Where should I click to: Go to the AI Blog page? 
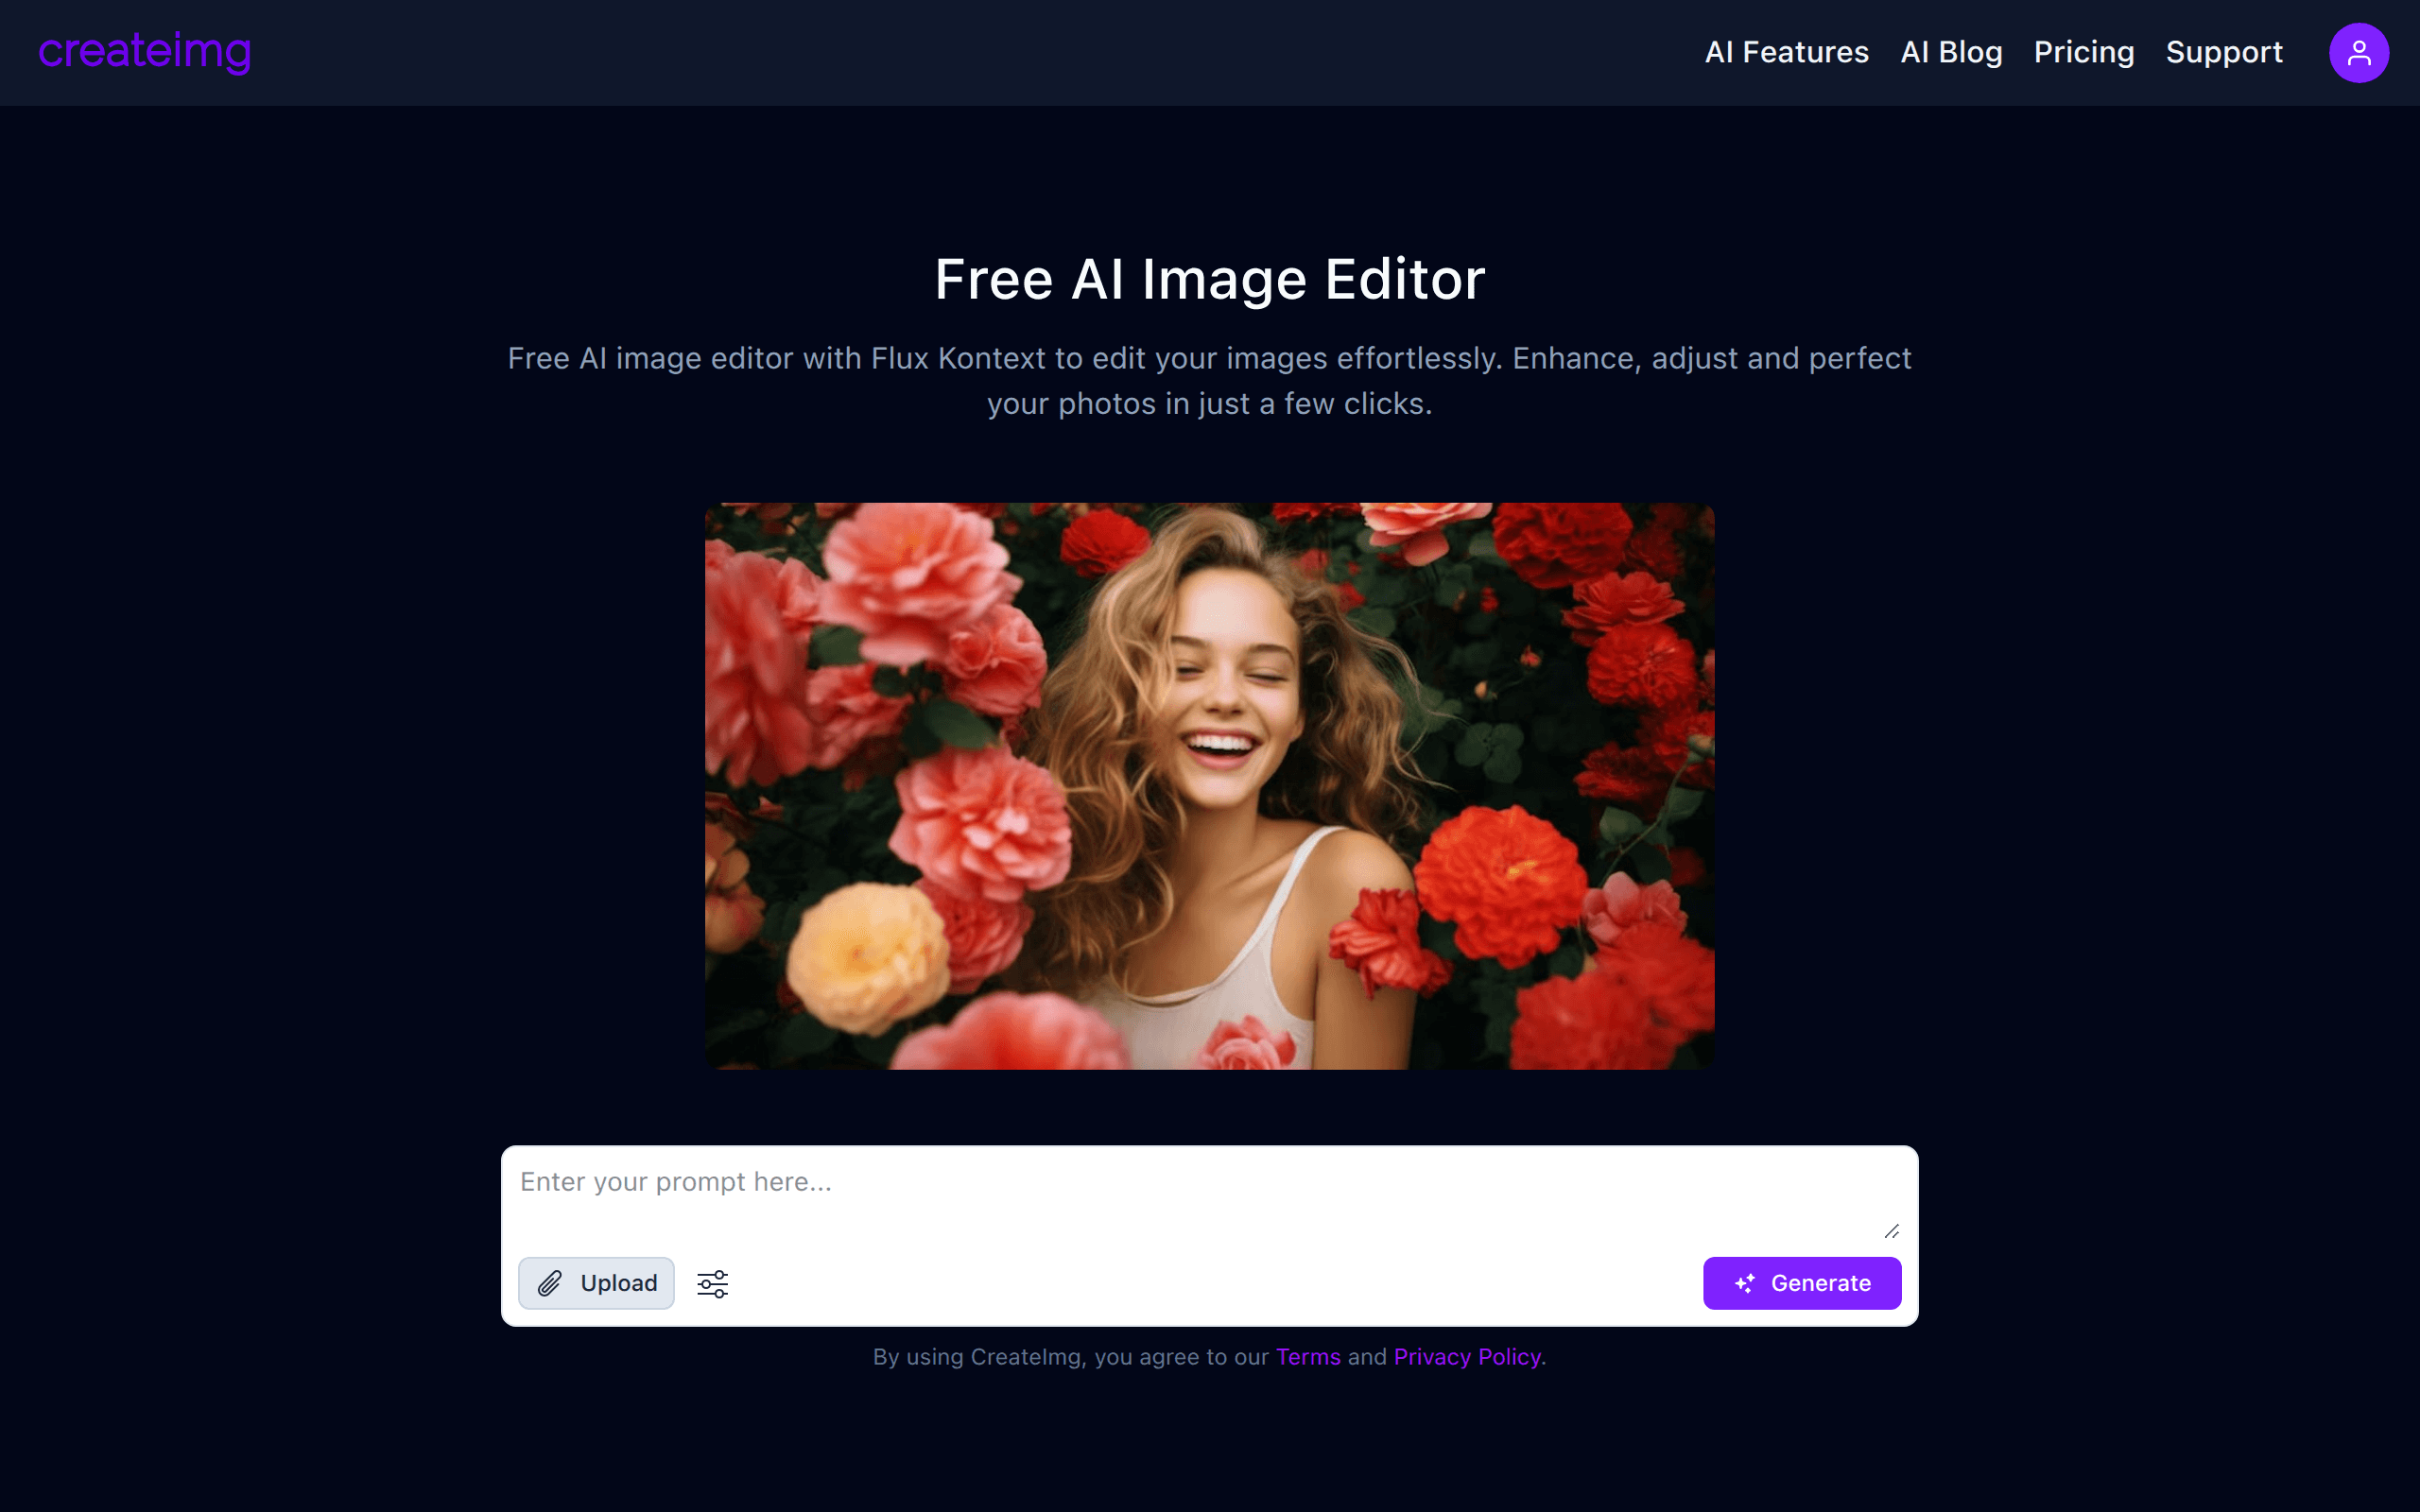[x=1951, y=52]
